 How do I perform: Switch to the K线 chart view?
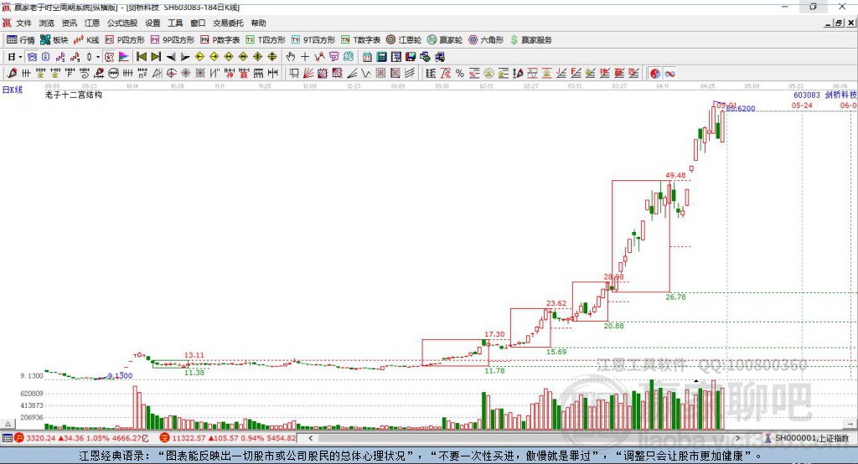pos(86,40)
